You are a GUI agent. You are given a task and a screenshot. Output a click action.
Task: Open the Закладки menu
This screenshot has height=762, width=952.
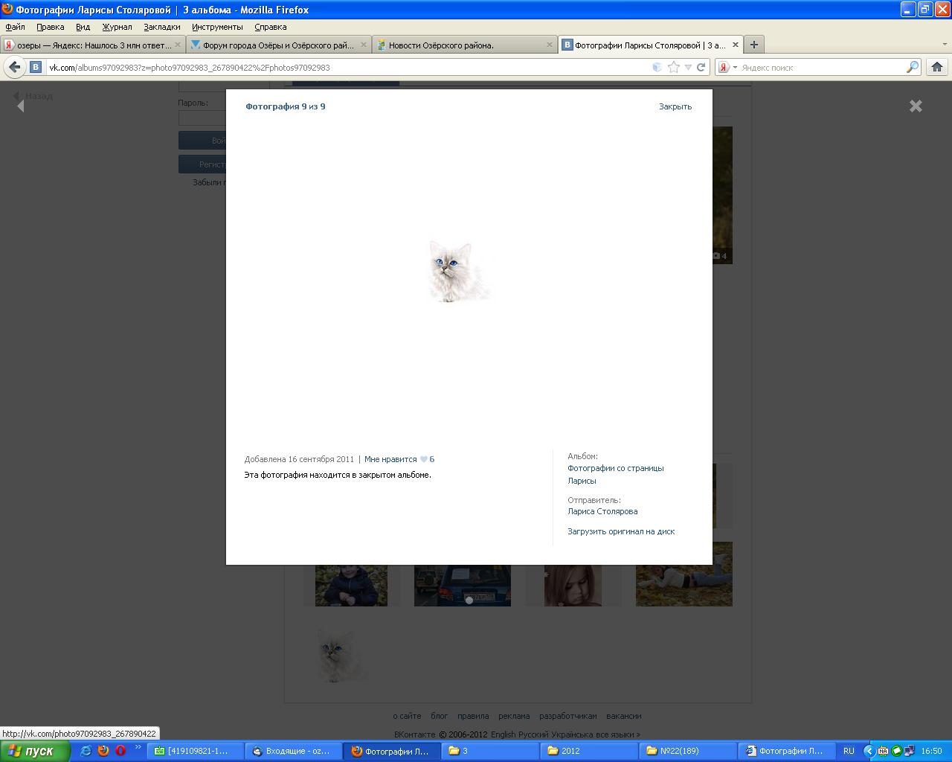161,27
